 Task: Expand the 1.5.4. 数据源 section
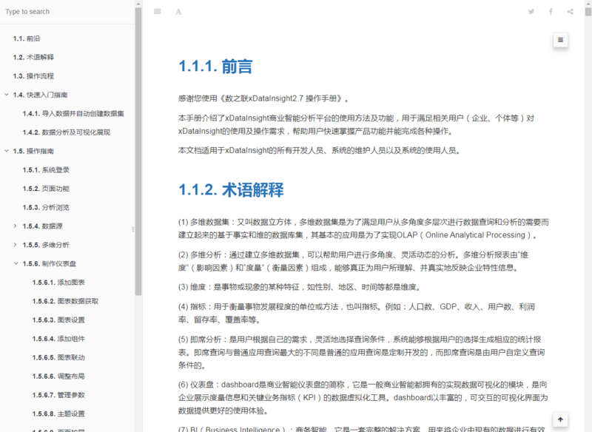[15, 226]
